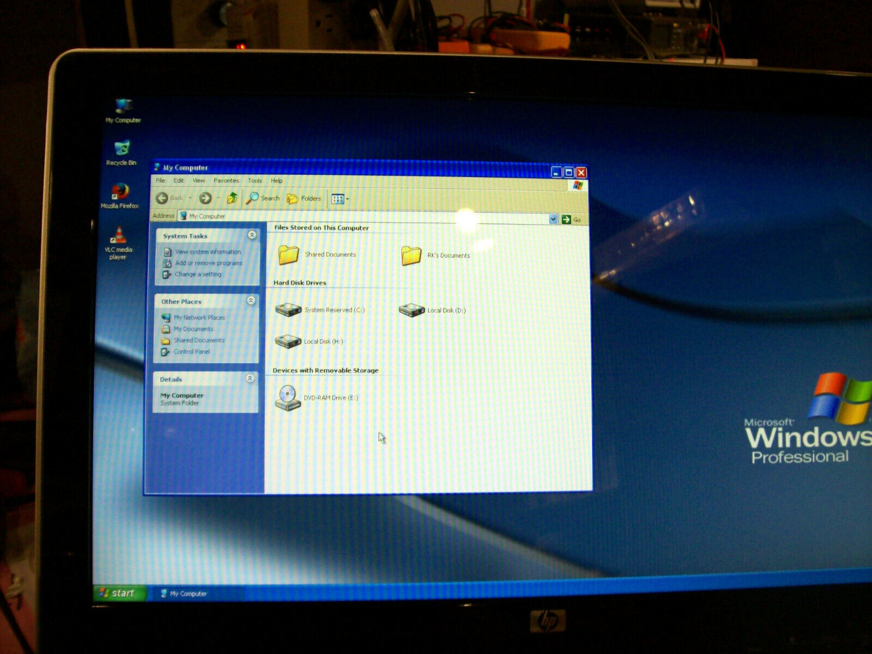Screen dimensions: 872x654
Task: Toggle the Folders pane button
Action: pyautogui.click(x=304, y=198)
